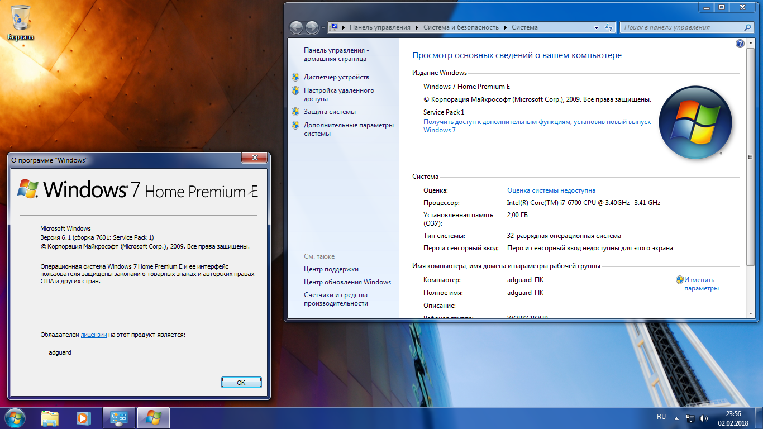Open Диспетчер устройств
Image resolution: width=763 pixels, height=429 pixels.
point(336,77)
